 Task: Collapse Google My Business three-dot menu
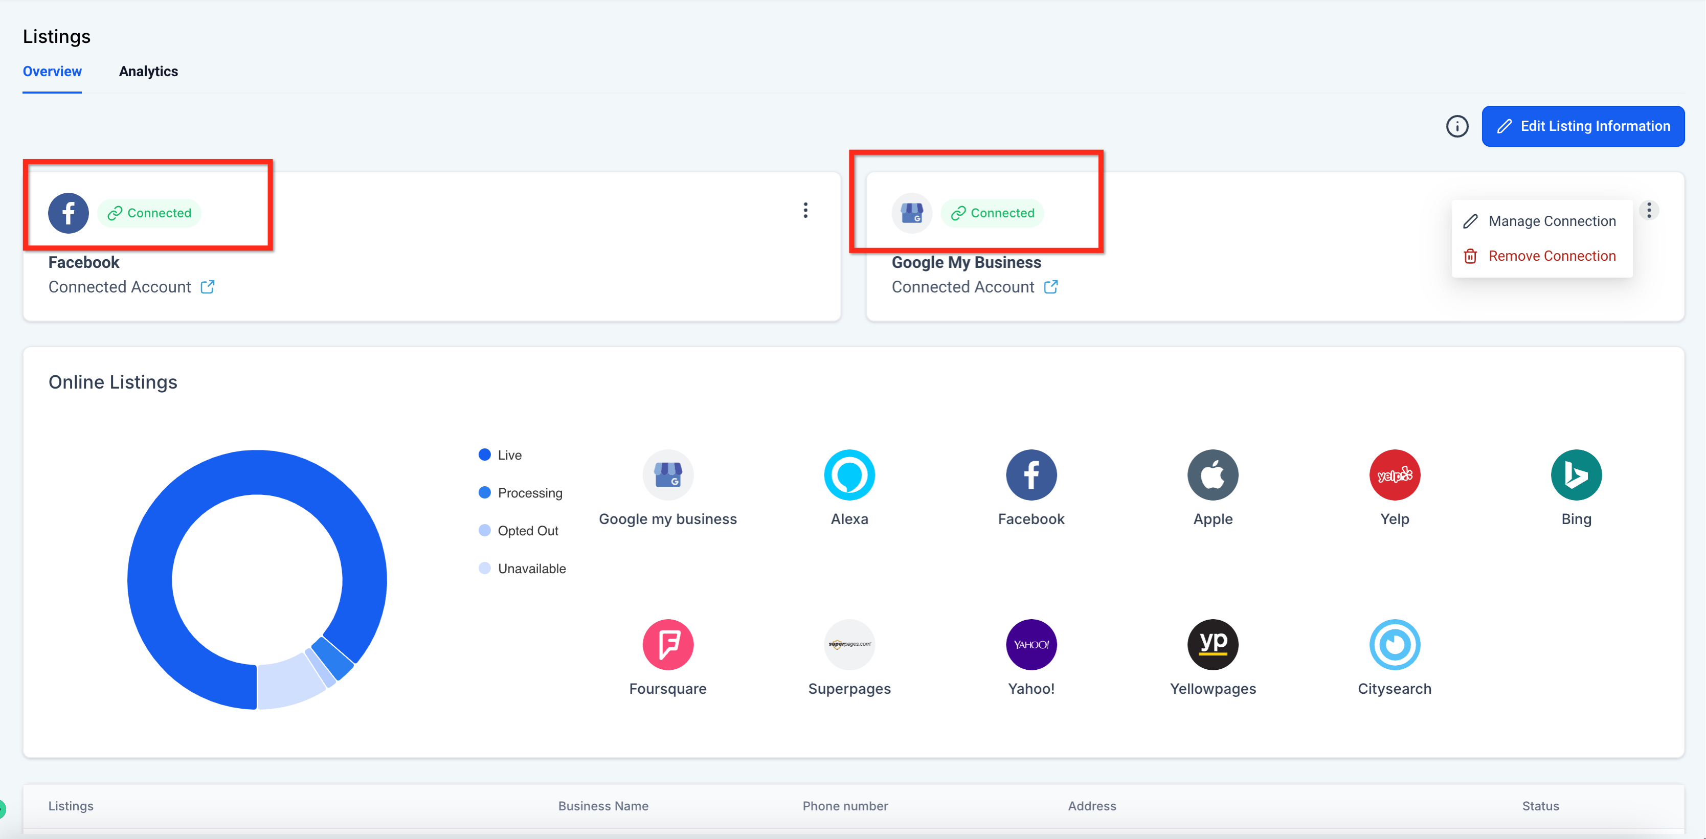(1648, 211)
